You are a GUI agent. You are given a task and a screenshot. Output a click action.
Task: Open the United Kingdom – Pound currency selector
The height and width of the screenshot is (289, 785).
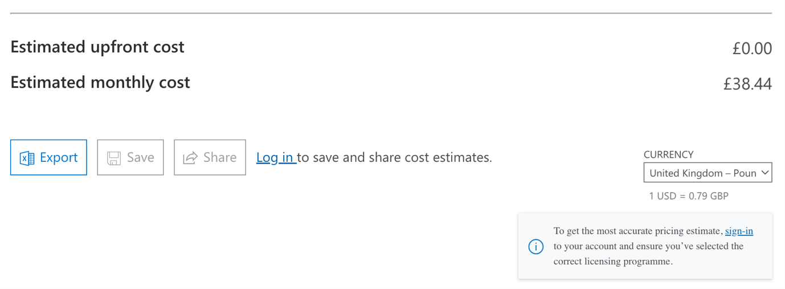(x=708, y=173)
